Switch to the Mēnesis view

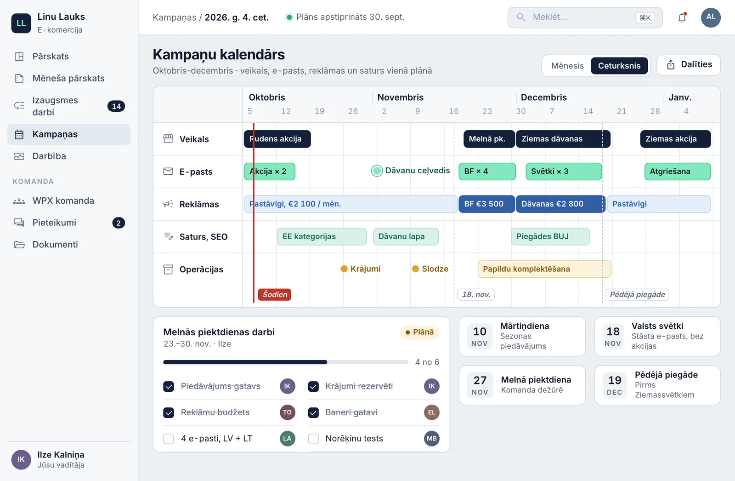coord(567,66)
